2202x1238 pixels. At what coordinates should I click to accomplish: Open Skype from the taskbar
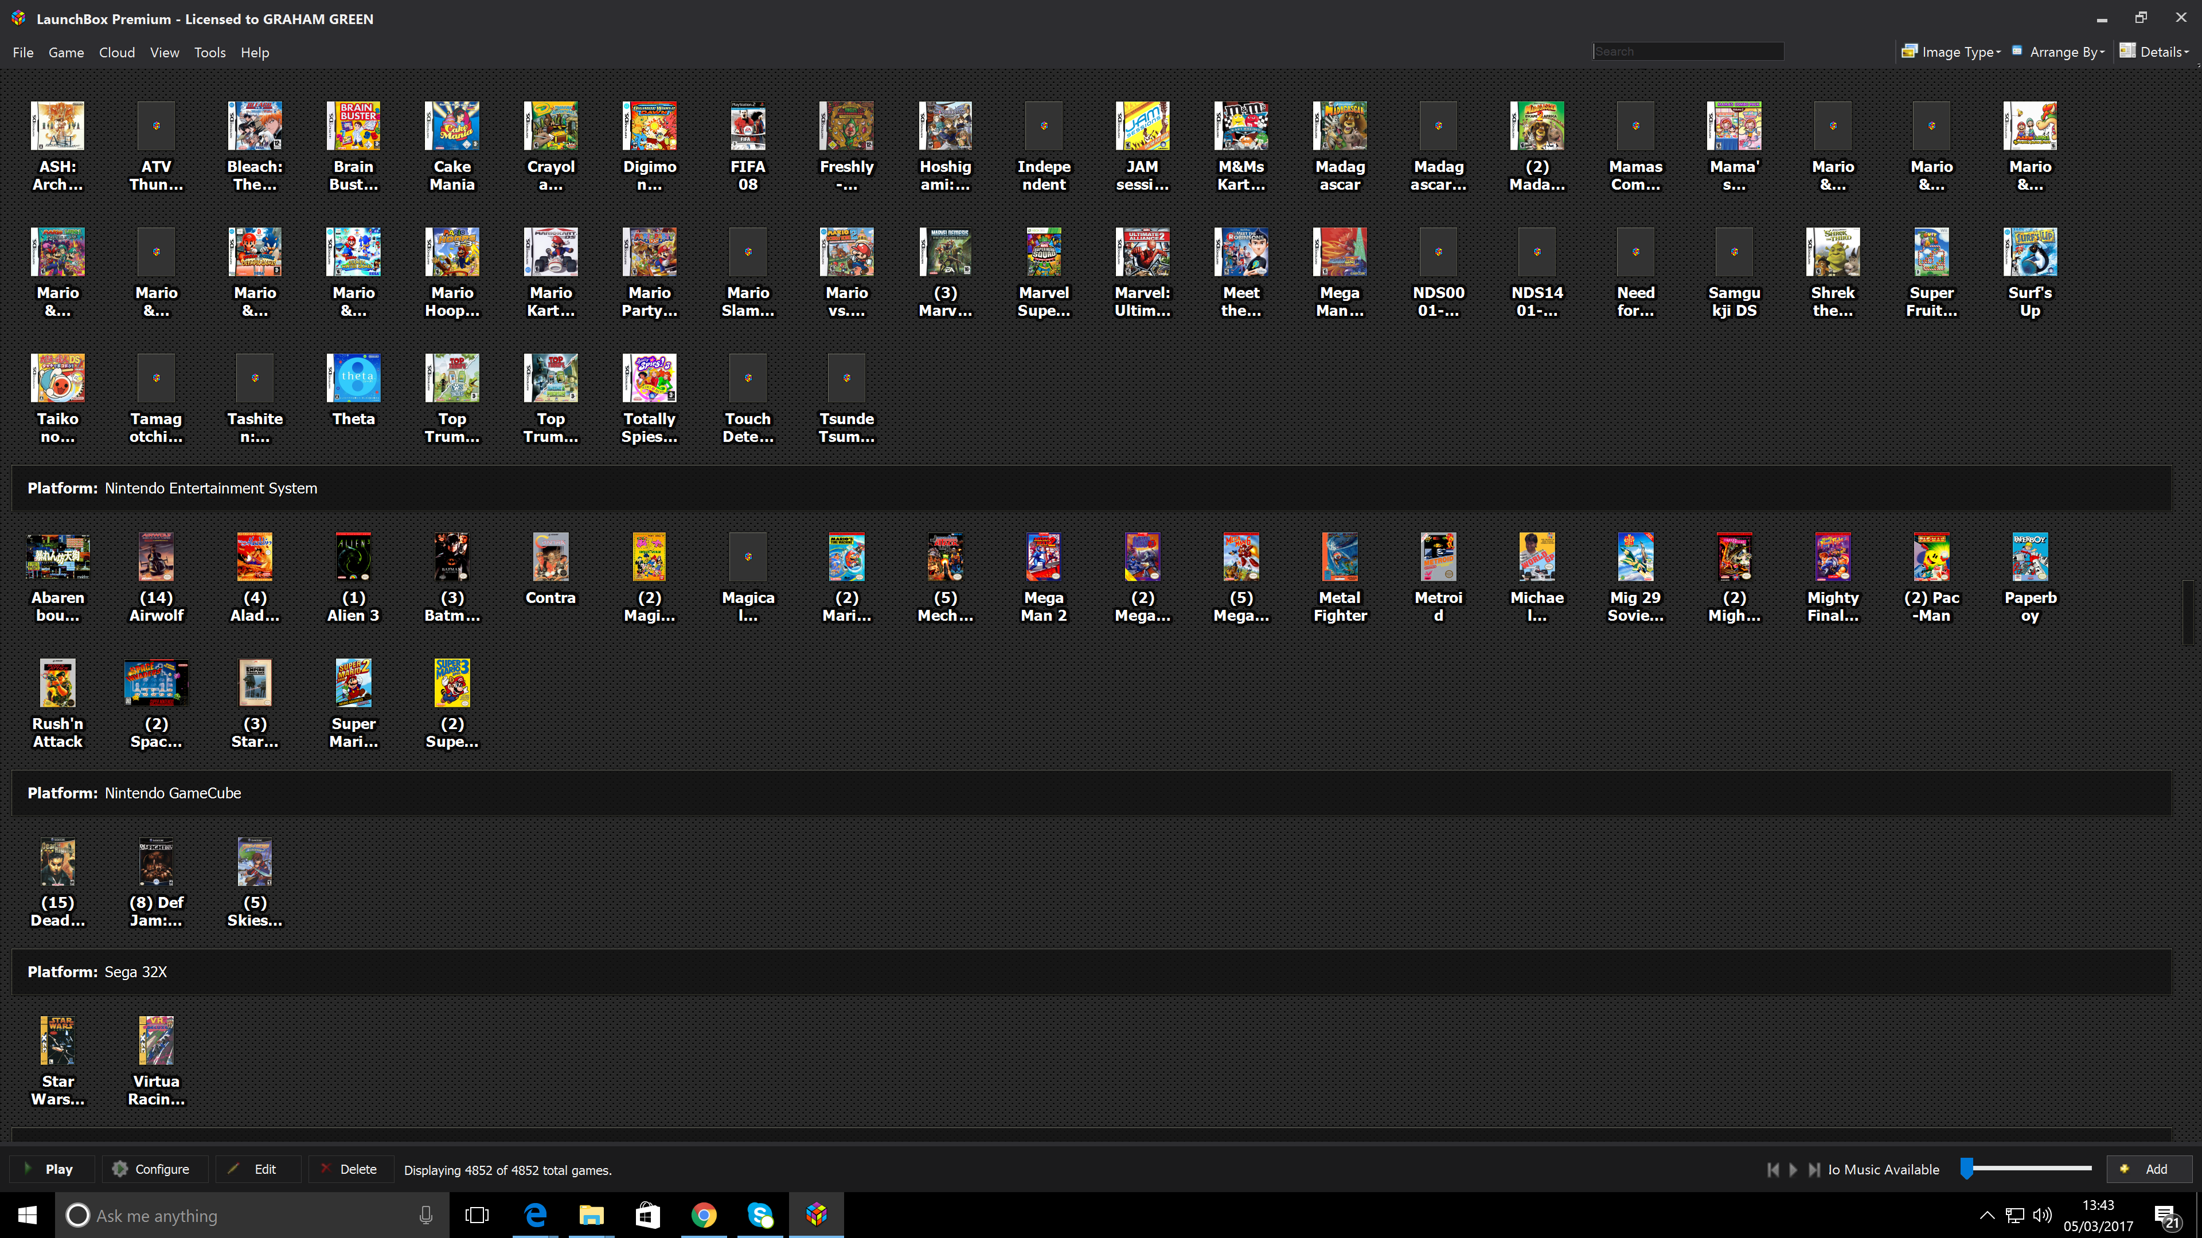760,1215
